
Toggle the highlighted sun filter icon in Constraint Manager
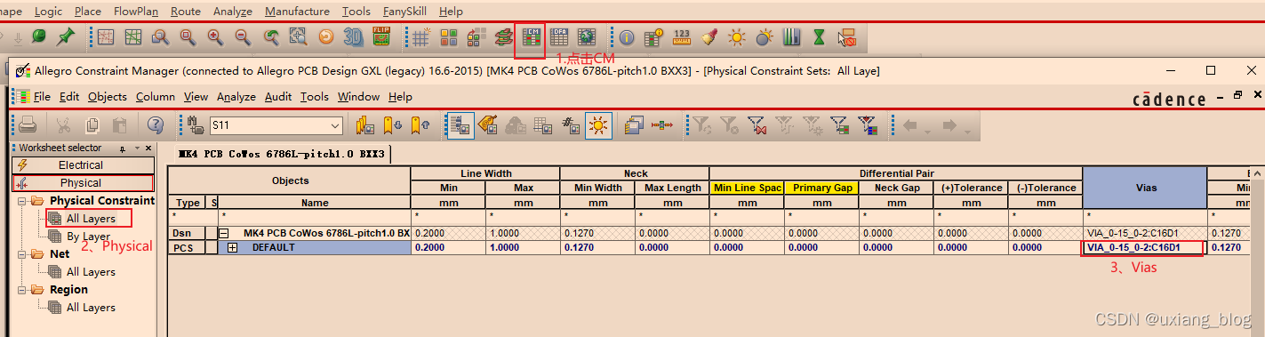coord(598,125)
